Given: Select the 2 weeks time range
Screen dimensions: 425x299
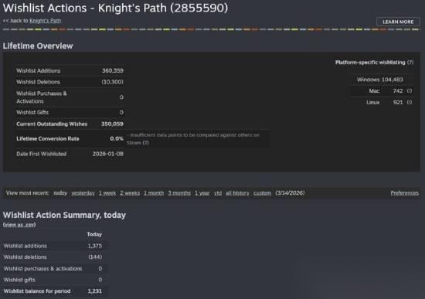Looking at the screenshot, I should click(x=130, y=193).
